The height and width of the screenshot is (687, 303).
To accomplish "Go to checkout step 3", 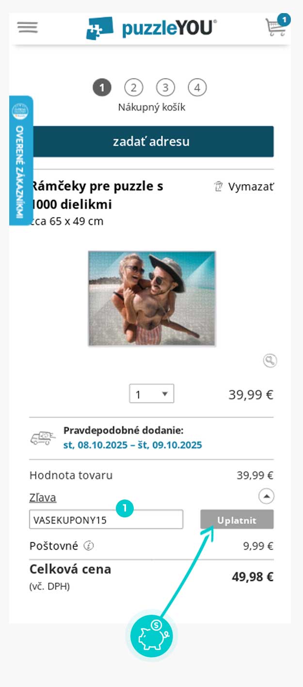I will tap(165, 88).
